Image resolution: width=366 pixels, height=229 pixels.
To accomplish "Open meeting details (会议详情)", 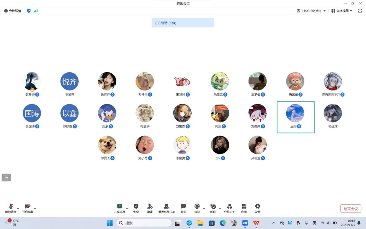I will tap(13, 11).
